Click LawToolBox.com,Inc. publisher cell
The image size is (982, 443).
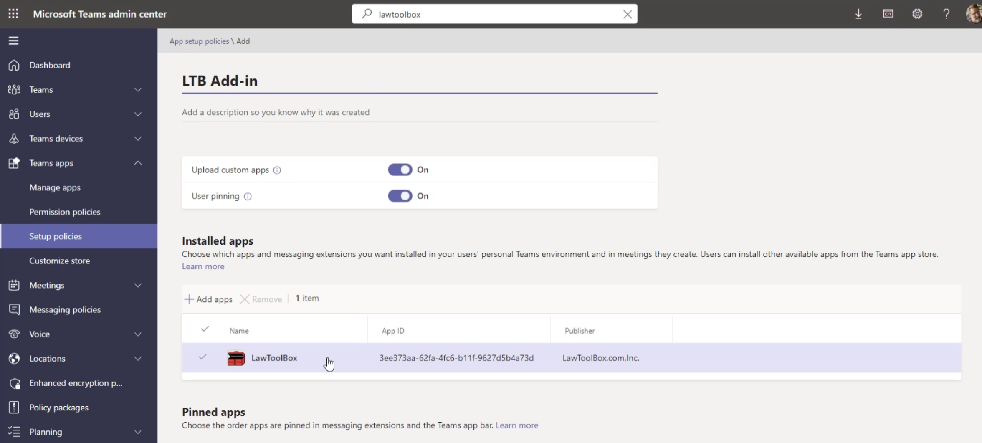(x=600, y=358)
